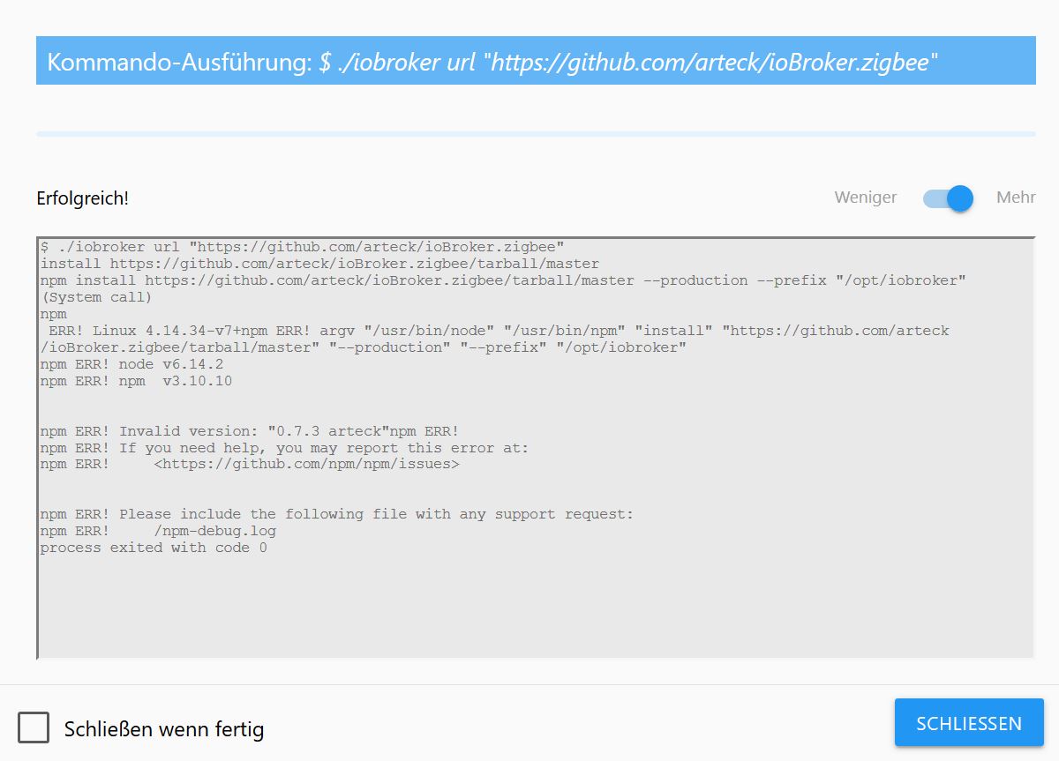Click the log line 'process exited with code 0'
1059x761 pixels.
click(x=154, y=548)
